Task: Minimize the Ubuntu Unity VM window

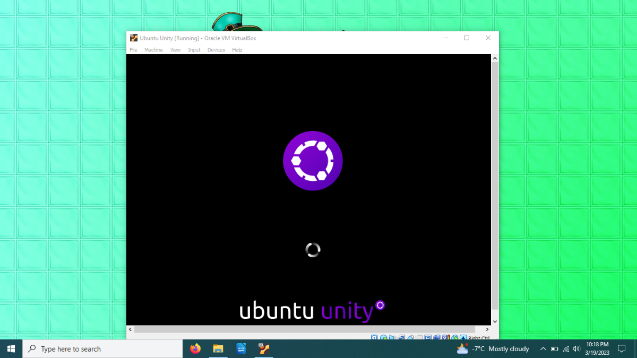Action: [446, 38]
